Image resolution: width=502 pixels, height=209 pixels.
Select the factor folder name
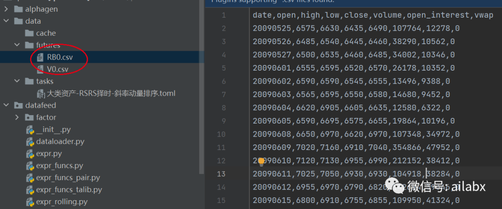coord(46,118)
